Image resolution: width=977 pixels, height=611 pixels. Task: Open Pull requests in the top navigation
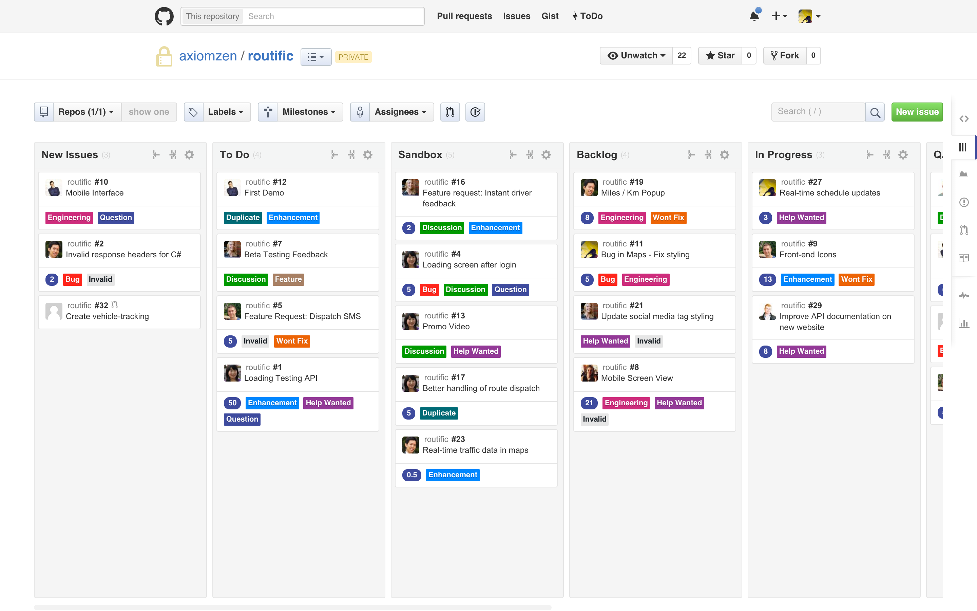pos(464,16)
